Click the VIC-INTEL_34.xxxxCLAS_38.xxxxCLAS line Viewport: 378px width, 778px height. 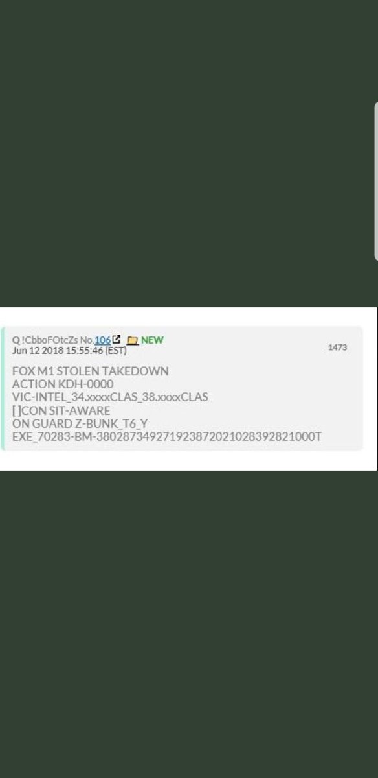click(111, 397)
